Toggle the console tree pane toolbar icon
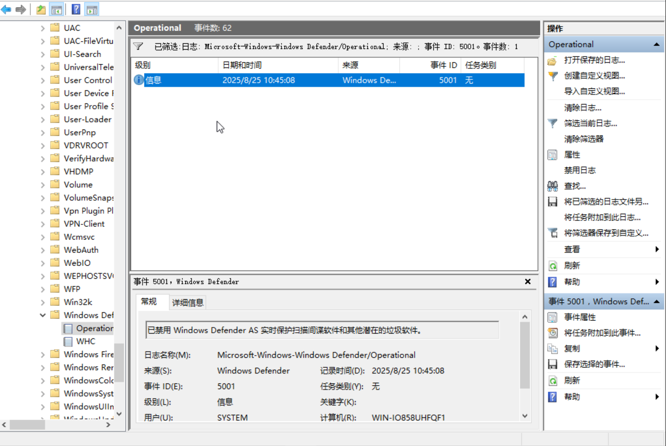The height and width of the screenshot is (446, 666). tap(56, 9)
